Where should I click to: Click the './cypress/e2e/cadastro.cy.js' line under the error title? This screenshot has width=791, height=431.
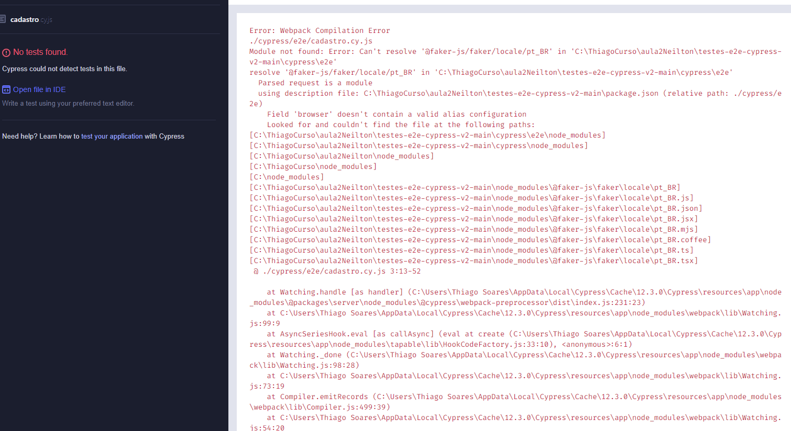point(311,41)
